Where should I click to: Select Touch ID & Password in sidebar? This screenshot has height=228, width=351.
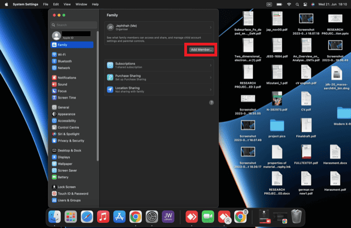point(72,193)
